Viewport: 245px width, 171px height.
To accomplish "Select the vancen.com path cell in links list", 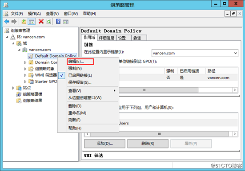I will click(x=218, y=78).
